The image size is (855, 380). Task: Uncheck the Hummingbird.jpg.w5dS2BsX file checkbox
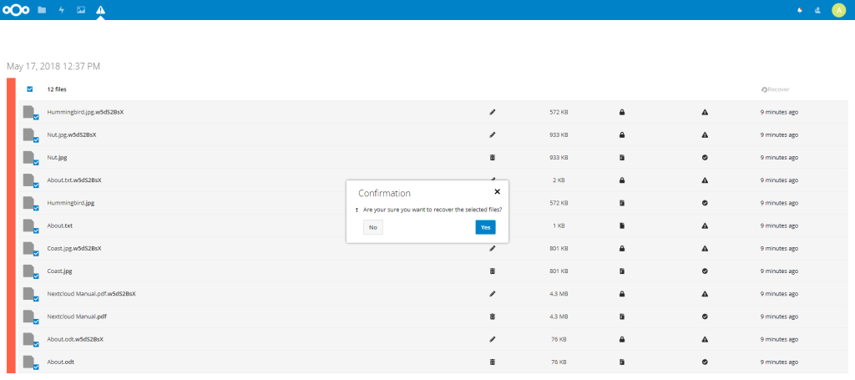[36, 118]
